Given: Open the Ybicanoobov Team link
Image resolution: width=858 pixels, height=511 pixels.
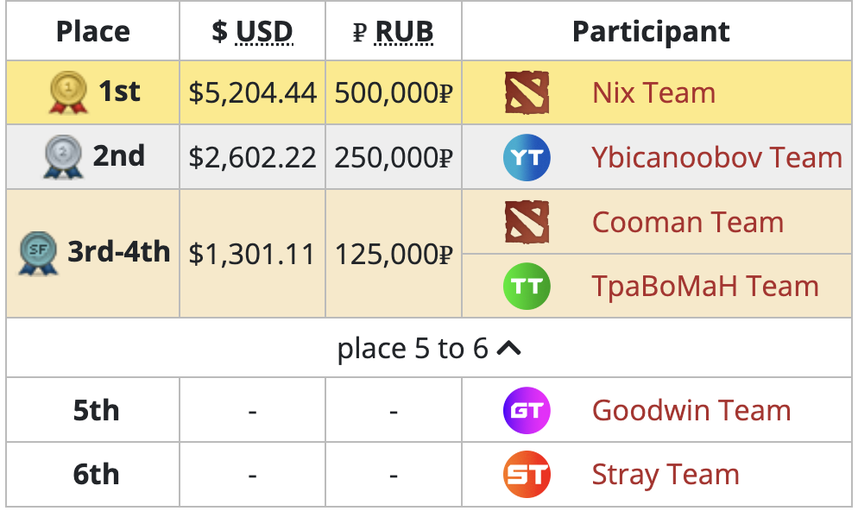Looking at the screenshot, I should (x=716, y=157).
